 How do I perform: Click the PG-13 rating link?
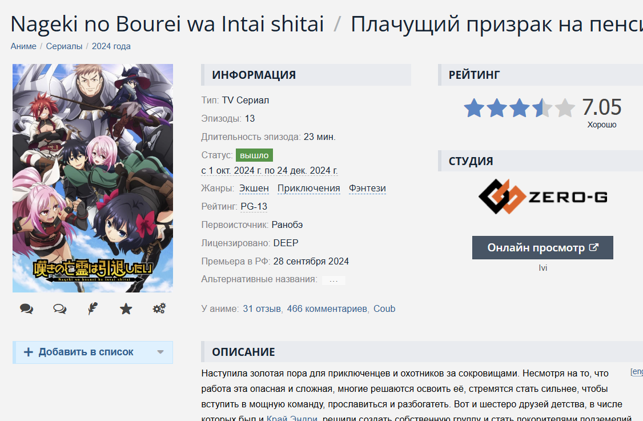click(x=254, y=206)
